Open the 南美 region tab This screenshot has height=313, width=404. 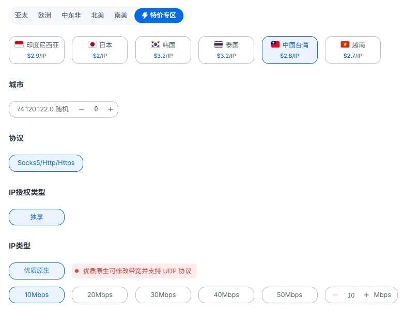121,15
